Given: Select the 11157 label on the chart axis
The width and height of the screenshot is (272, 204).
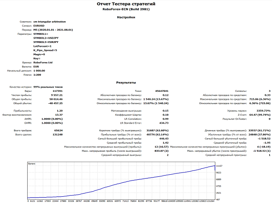Looking at the screenshot, I should click(219, 166).
